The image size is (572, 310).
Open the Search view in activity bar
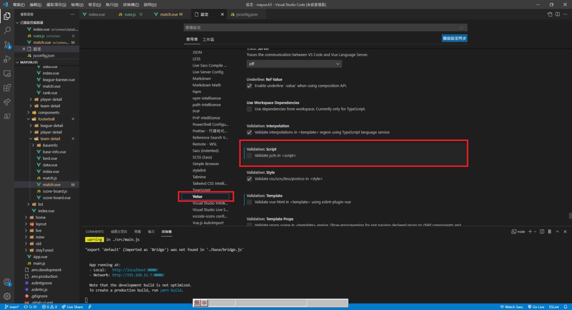7,30
